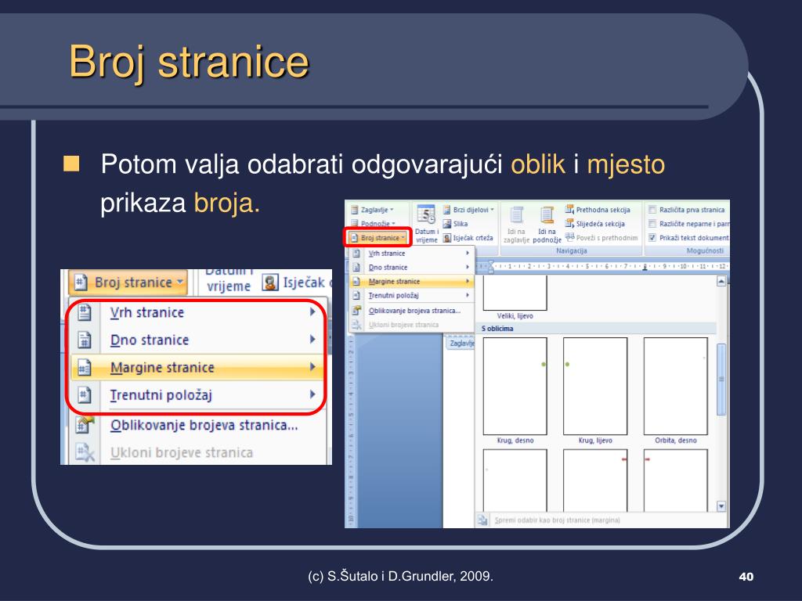The height and width of the screenshot is (601, 802).
Task: Click the slide number 40
Action: 746,577
